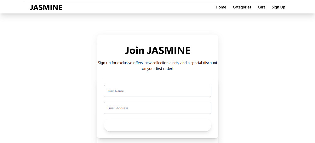The width and height of the screenshot is (315, 143).
Task: Go to the Home page
Action: tap(221, 7)
